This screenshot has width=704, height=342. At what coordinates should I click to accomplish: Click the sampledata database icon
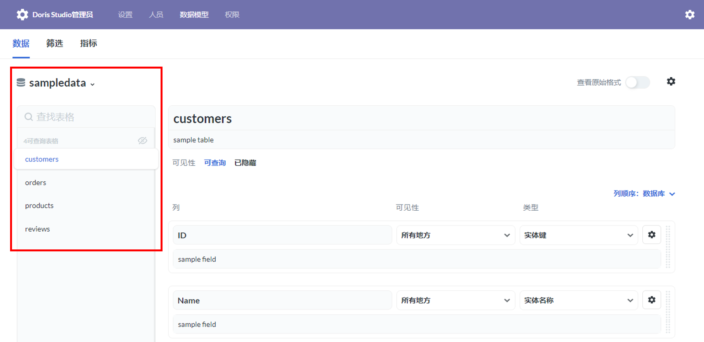(x=21, y=82)
